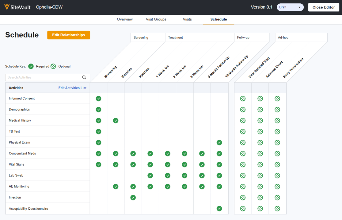This screenshot has height=220, width=342.
Task: Toggle Demographics optional marker for Unscheduled Visit
Action: [x=243, y=109]
